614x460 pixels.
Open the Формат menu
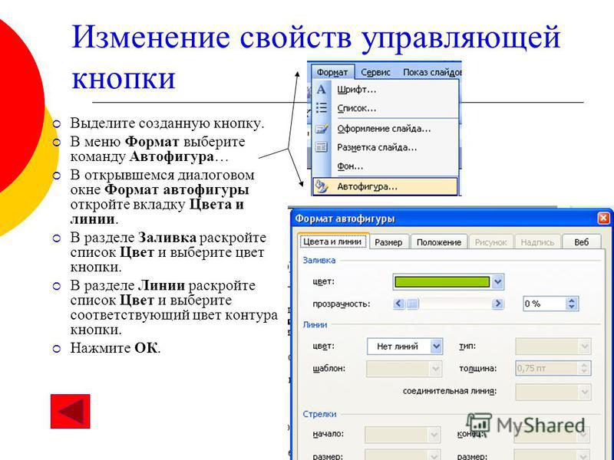coord(332,72)
